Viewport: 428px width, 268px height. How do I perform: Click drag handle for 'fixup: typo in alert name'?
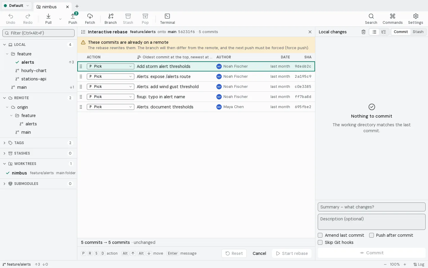click(81, 97)
